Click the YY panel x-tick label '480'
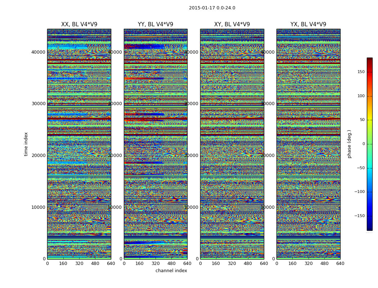The width and height of the screenshot is (378, 288). pyautogui.click(x=172, y=264)
